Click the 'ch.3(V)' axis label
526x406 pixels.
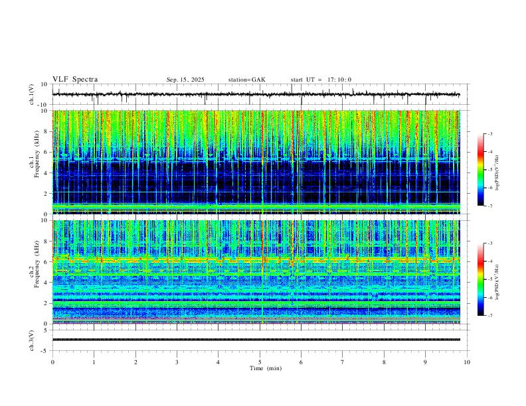click(32, 340)
